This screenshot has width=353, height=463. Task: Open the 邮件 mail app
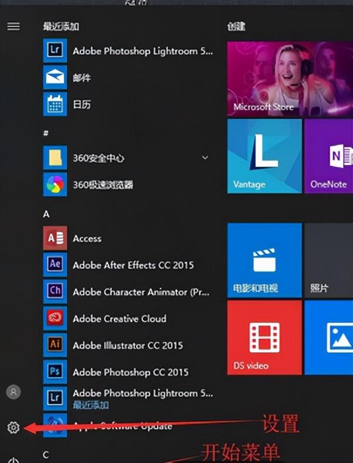point(82,77)
